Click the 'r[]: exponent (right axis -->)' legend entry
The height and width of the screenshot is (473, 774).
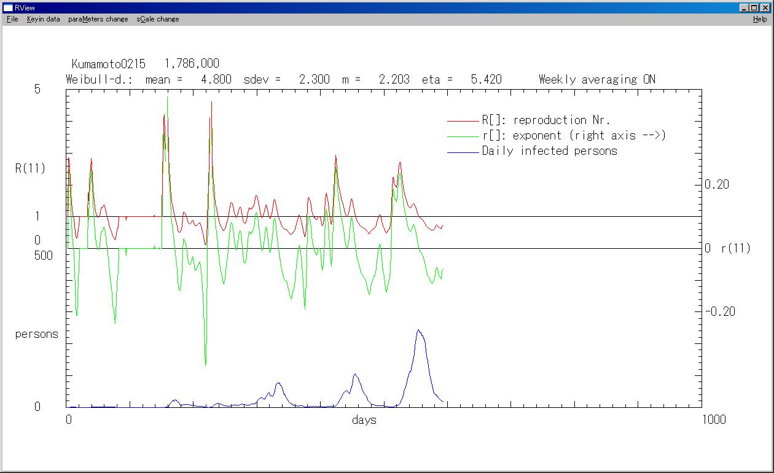pyautogui.click(x=574, y=135)
